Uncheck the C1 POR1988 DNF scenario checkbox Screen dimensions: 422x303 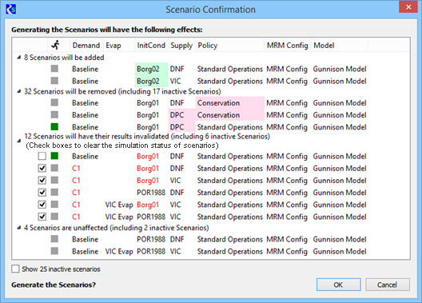[x=42, y=193]
